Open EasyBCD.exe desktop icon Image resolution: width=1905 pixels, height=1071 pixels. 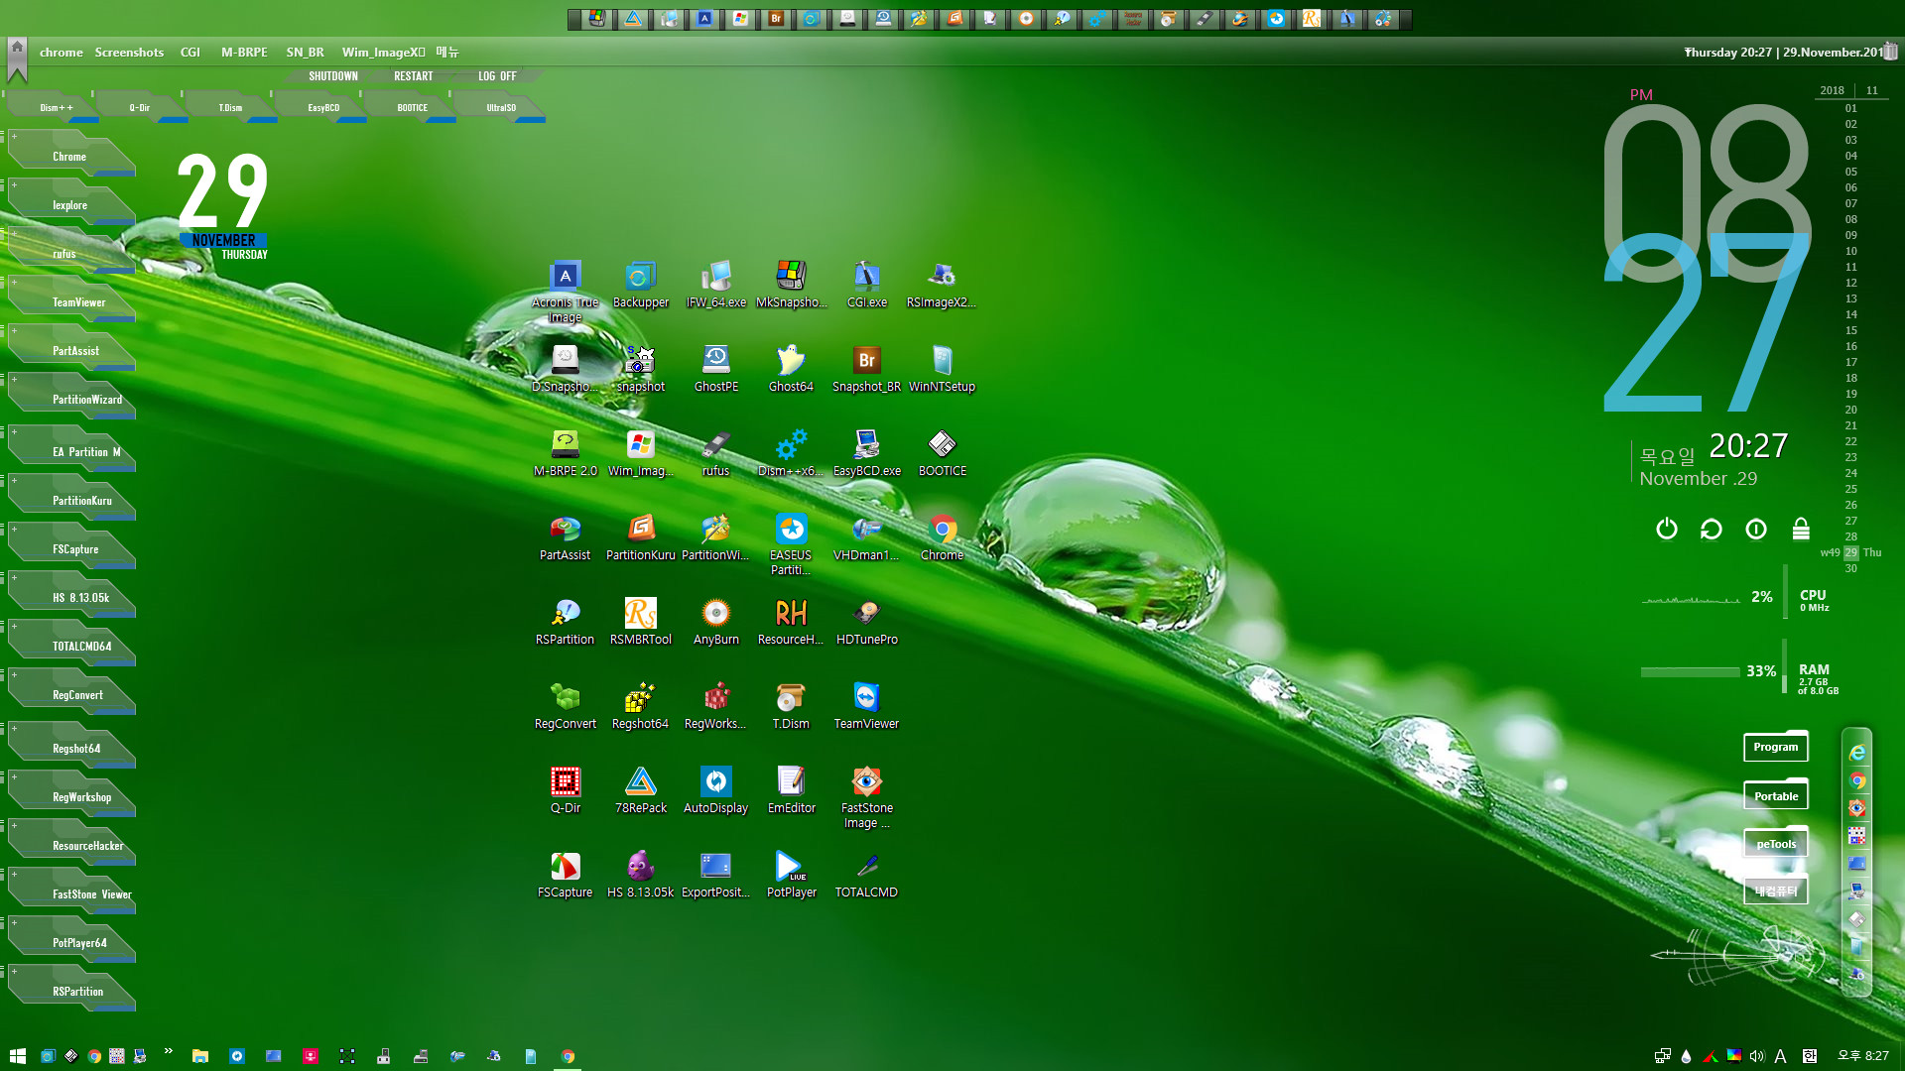click(x=866, y=453)
